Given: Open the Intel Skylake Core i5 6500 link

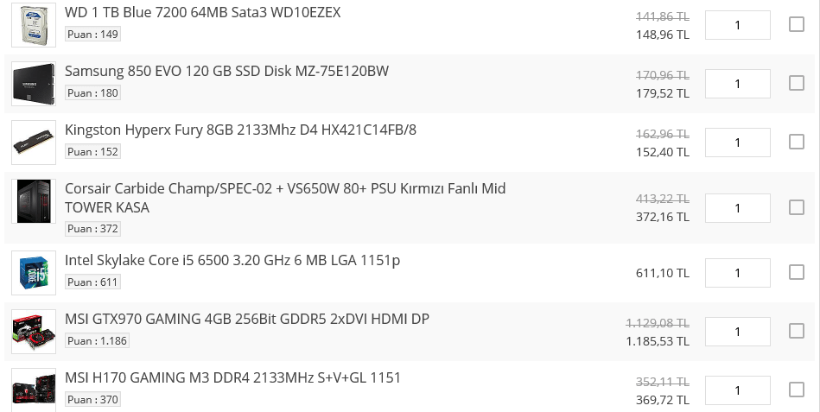Looking at the screenshot, I should point(232,260).
